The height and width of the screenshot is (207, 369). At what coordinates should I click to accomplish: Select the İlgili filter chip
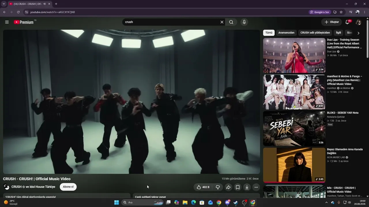coord(338,33)
